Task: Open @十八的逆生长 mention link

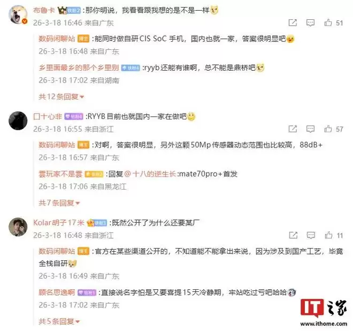Action: (x=150, y=174)
